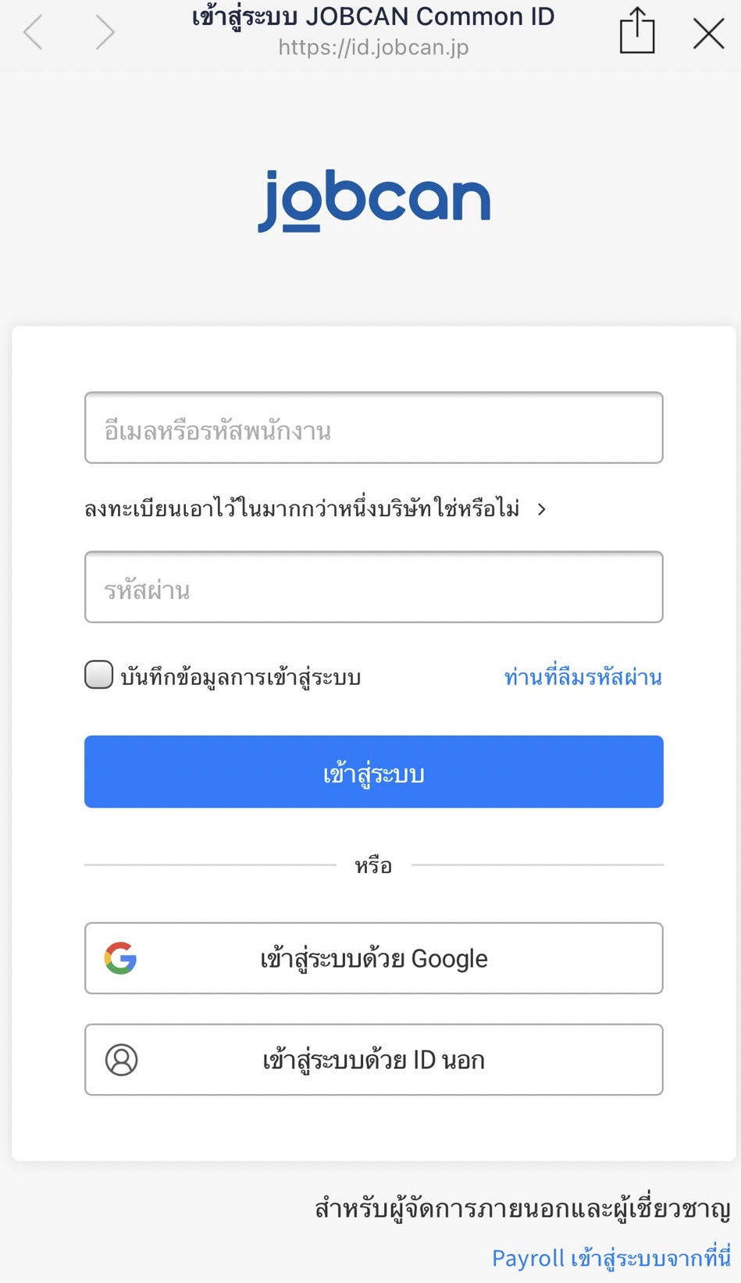The height and width of the screenshot is (1283, 741).
Task: Expand the chevron beside the multi-company question
Action: (542, 510)
